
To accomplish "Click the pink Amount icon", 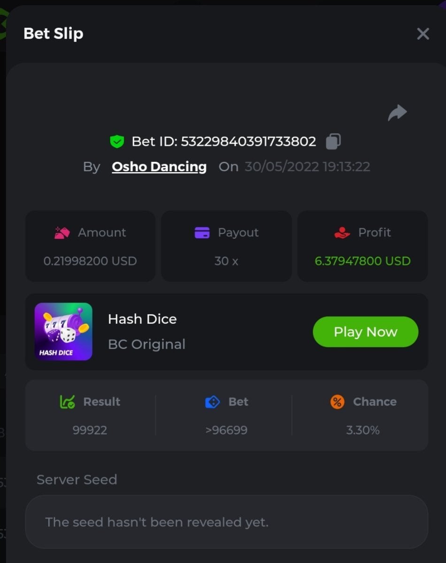I will point(62,232).
